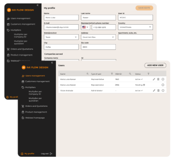Open Multipliers in Users window sidebar
The height and width of the screenshot is (160, 177).
(x=29, y=87)
